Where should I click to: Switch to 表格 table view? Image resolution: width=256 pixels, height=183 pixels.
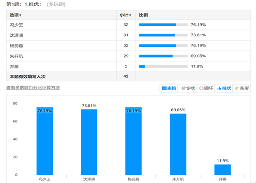click(x=169, y=88)
